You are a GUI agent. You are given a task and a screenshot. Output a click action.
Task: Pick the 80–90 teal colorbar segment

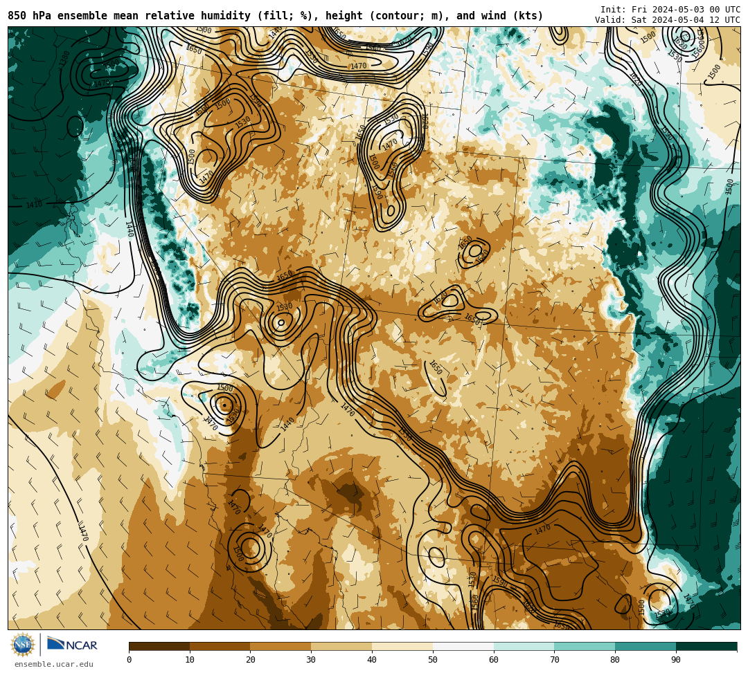[645, 646]
